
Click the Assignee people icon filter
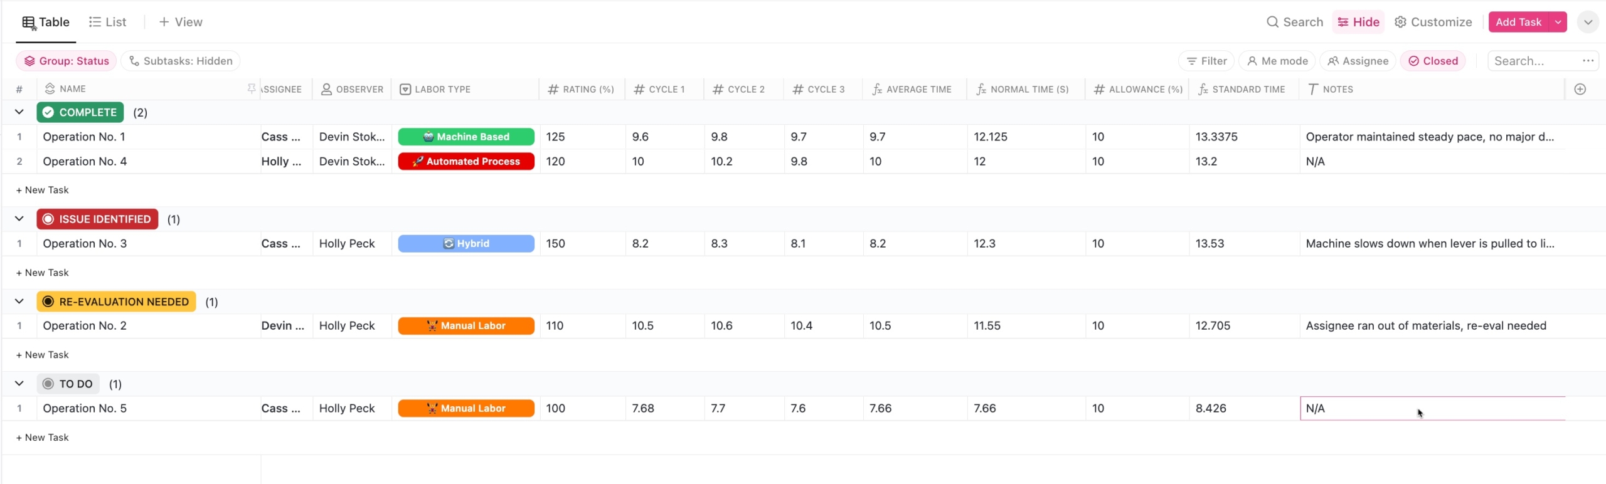click(x=1358, y=61)
